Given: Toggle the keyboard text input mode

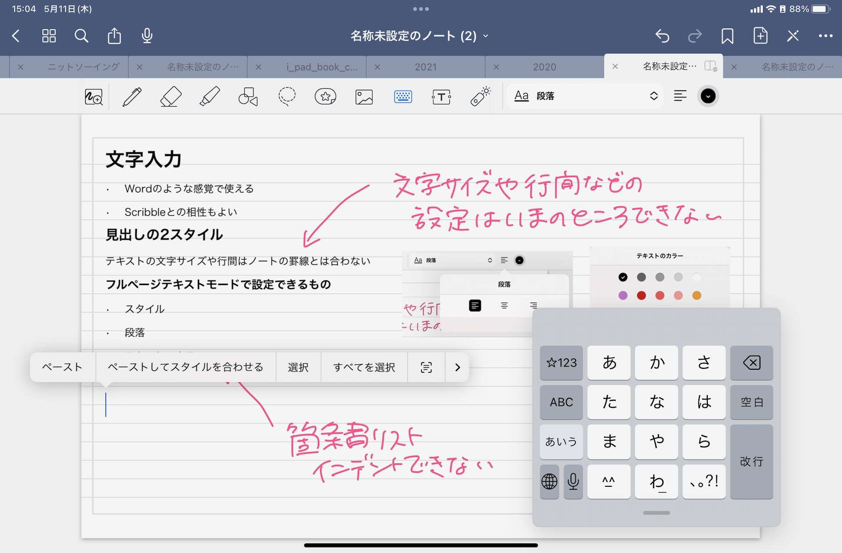Looking at the screenshot, I should pyautogui.click(x=403, y=96).
